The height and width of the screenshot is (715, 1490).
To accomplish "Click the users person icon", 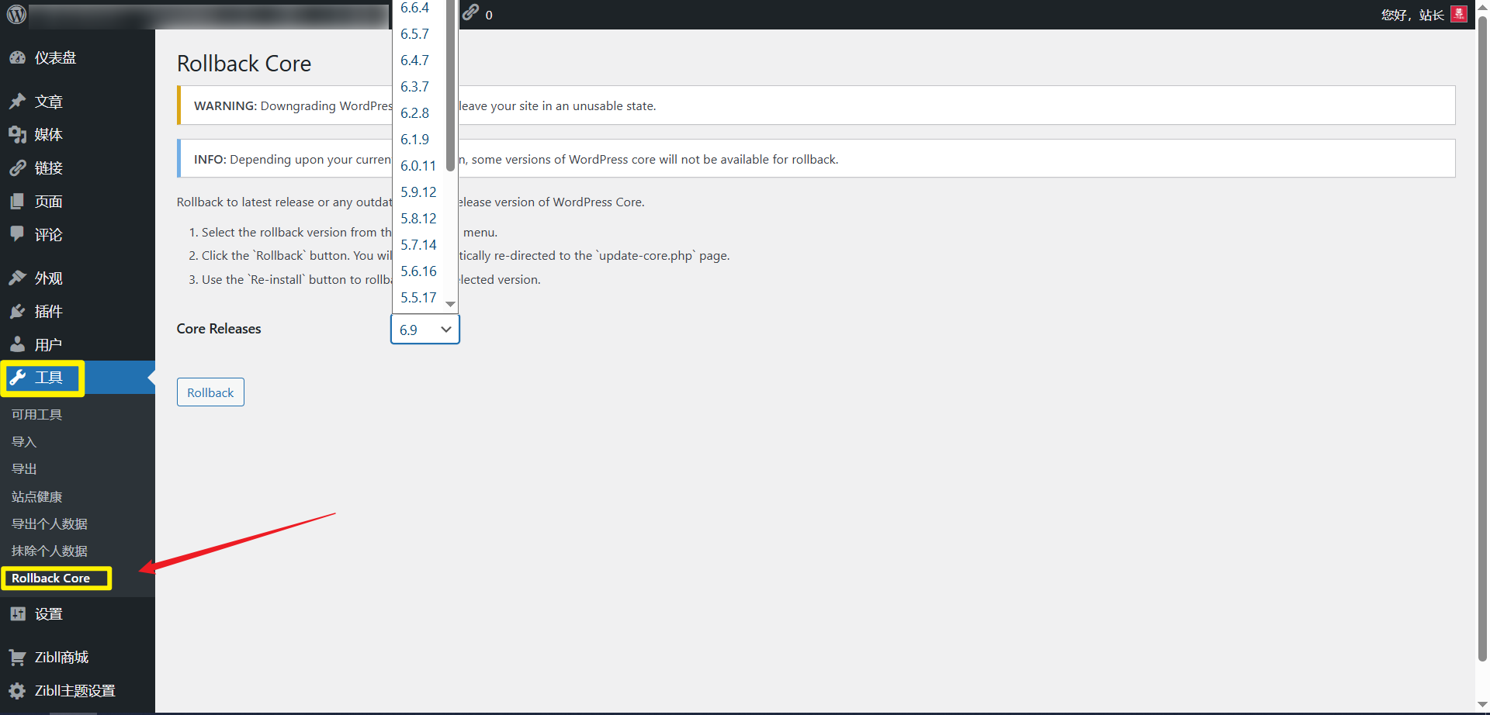I will pos(17,345).
